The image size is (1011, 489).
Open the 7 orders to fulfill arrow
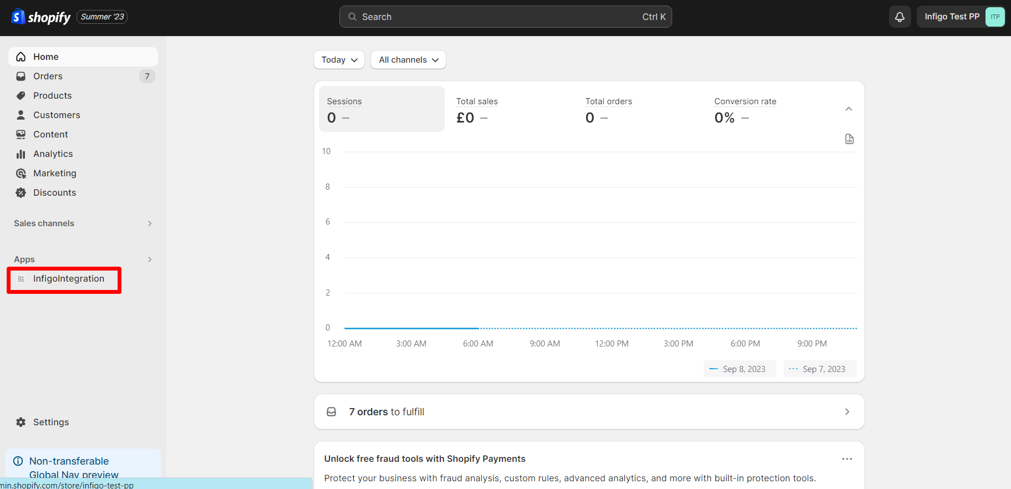pyautogui.click(x=847, y=412)
